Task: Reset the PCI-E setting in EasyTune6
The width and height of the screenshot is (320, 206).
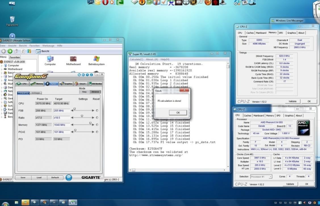Action: click(x=97, y=132)
